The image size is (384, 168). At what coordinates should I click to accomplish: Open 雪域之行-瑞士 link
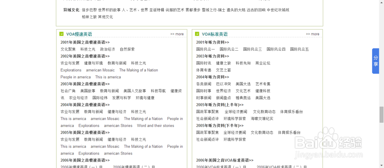214,10
